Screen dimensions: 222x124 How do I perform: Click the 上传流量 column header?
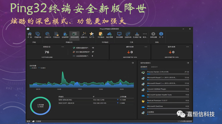123,97
